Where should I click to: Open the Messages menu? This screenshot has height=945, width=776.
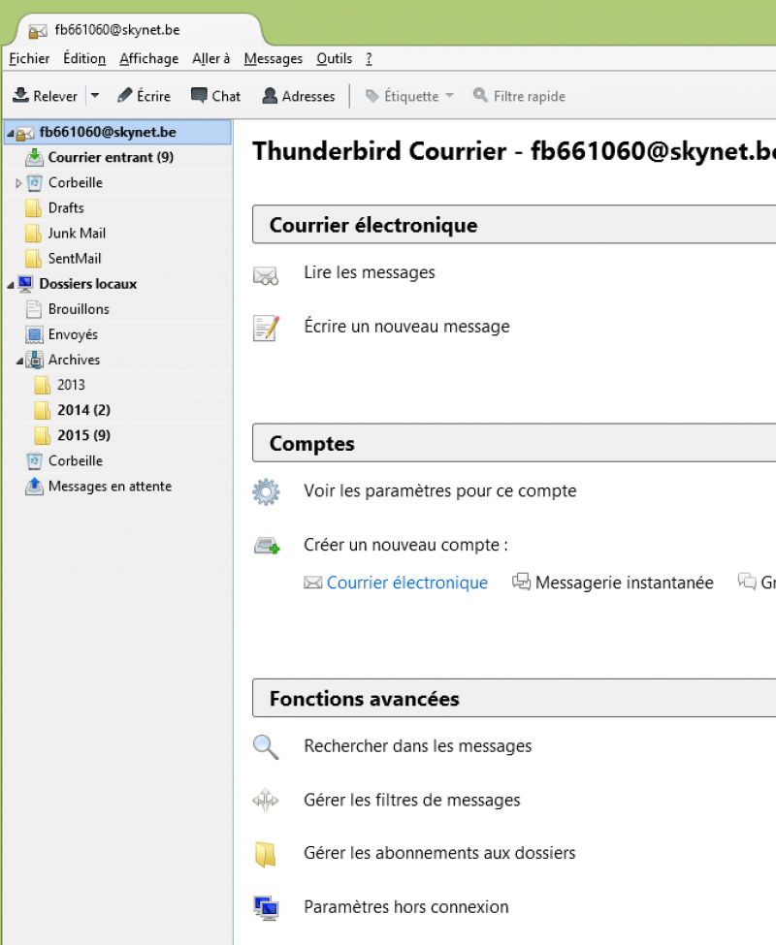coord(274,58)
